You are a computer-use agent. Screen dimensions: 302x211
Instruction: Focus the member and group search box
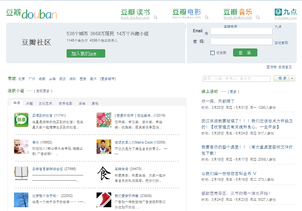pyautogui.click(x=237, y=78)
